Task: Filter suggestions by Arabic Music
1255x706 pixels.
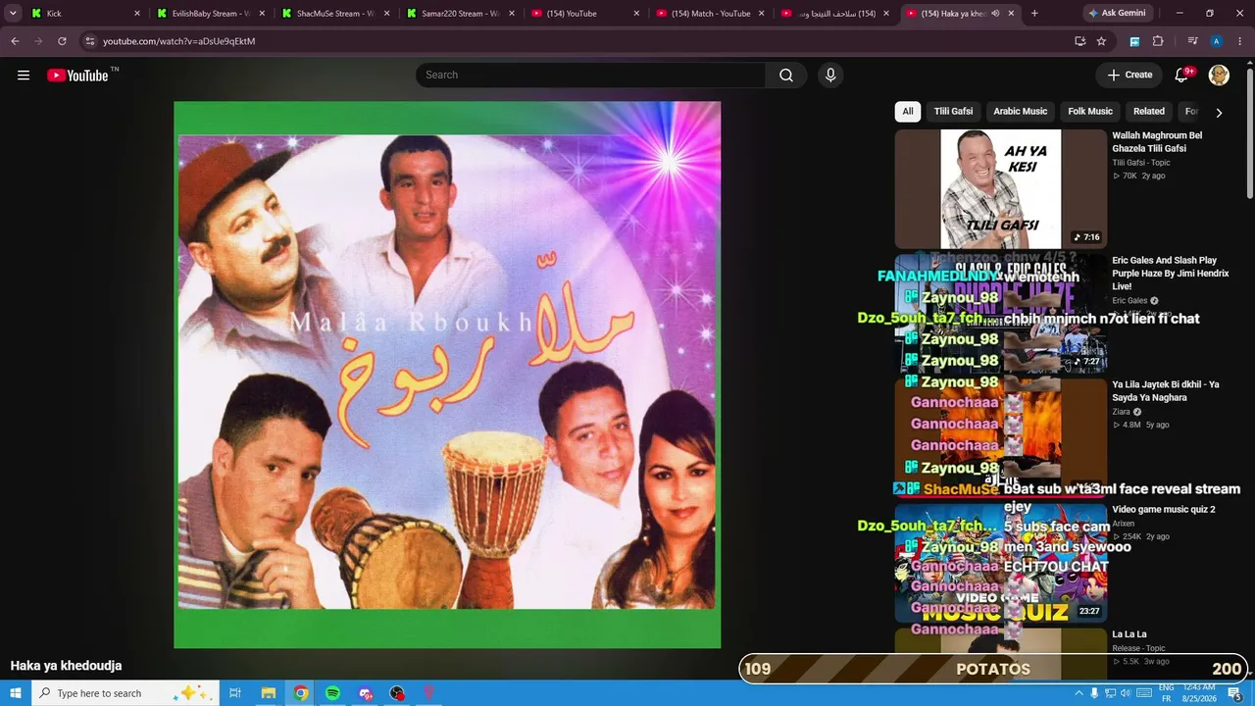Action: pos(1021,112)
